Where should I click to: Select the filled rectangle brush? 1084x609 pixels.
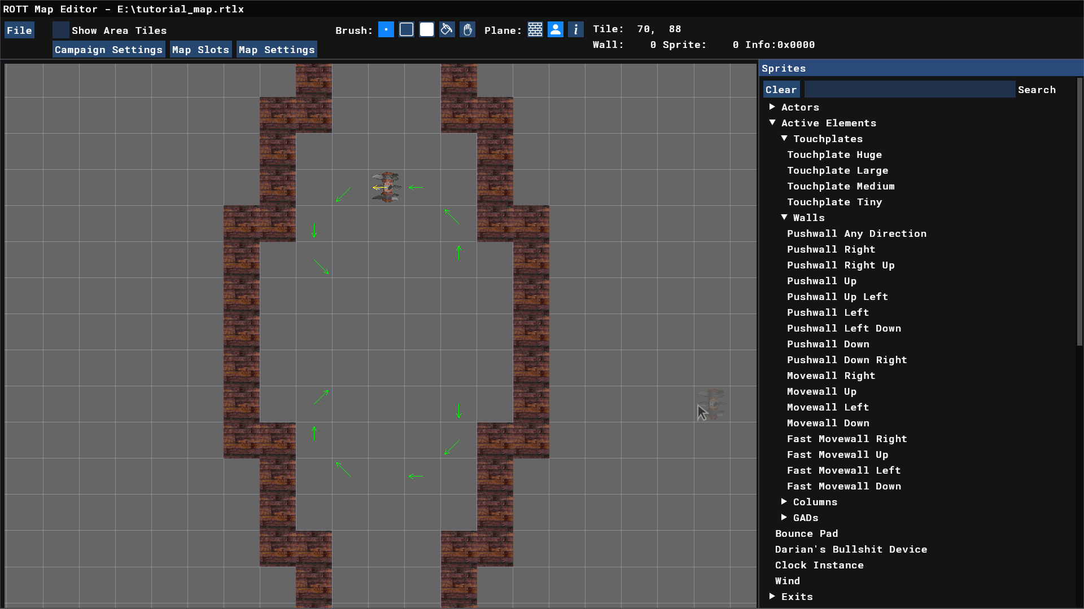[x=427, y=30]
